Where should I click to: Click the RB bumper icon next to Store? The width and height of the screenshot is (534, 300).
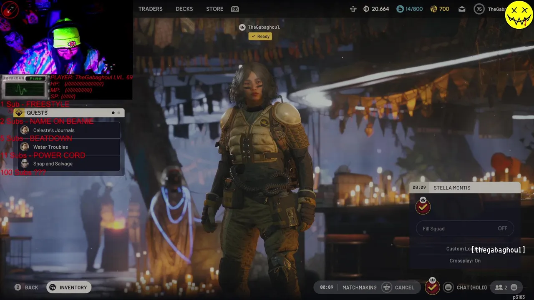[x=235, y=9]
